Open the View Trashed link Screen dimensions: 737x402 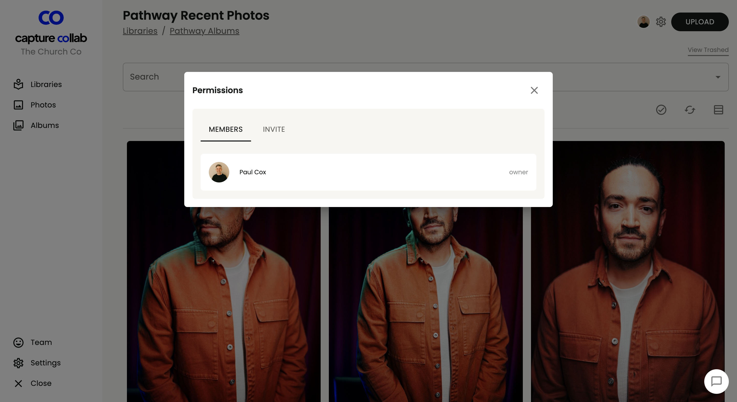pos(708,50)
